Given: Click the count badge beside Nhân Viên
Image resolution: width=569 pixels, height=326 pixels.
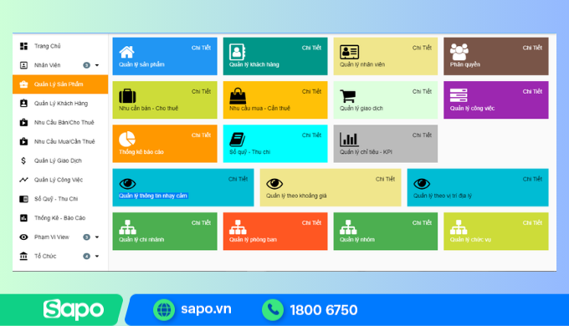Looking at the screenshot, I should (86, 65).
